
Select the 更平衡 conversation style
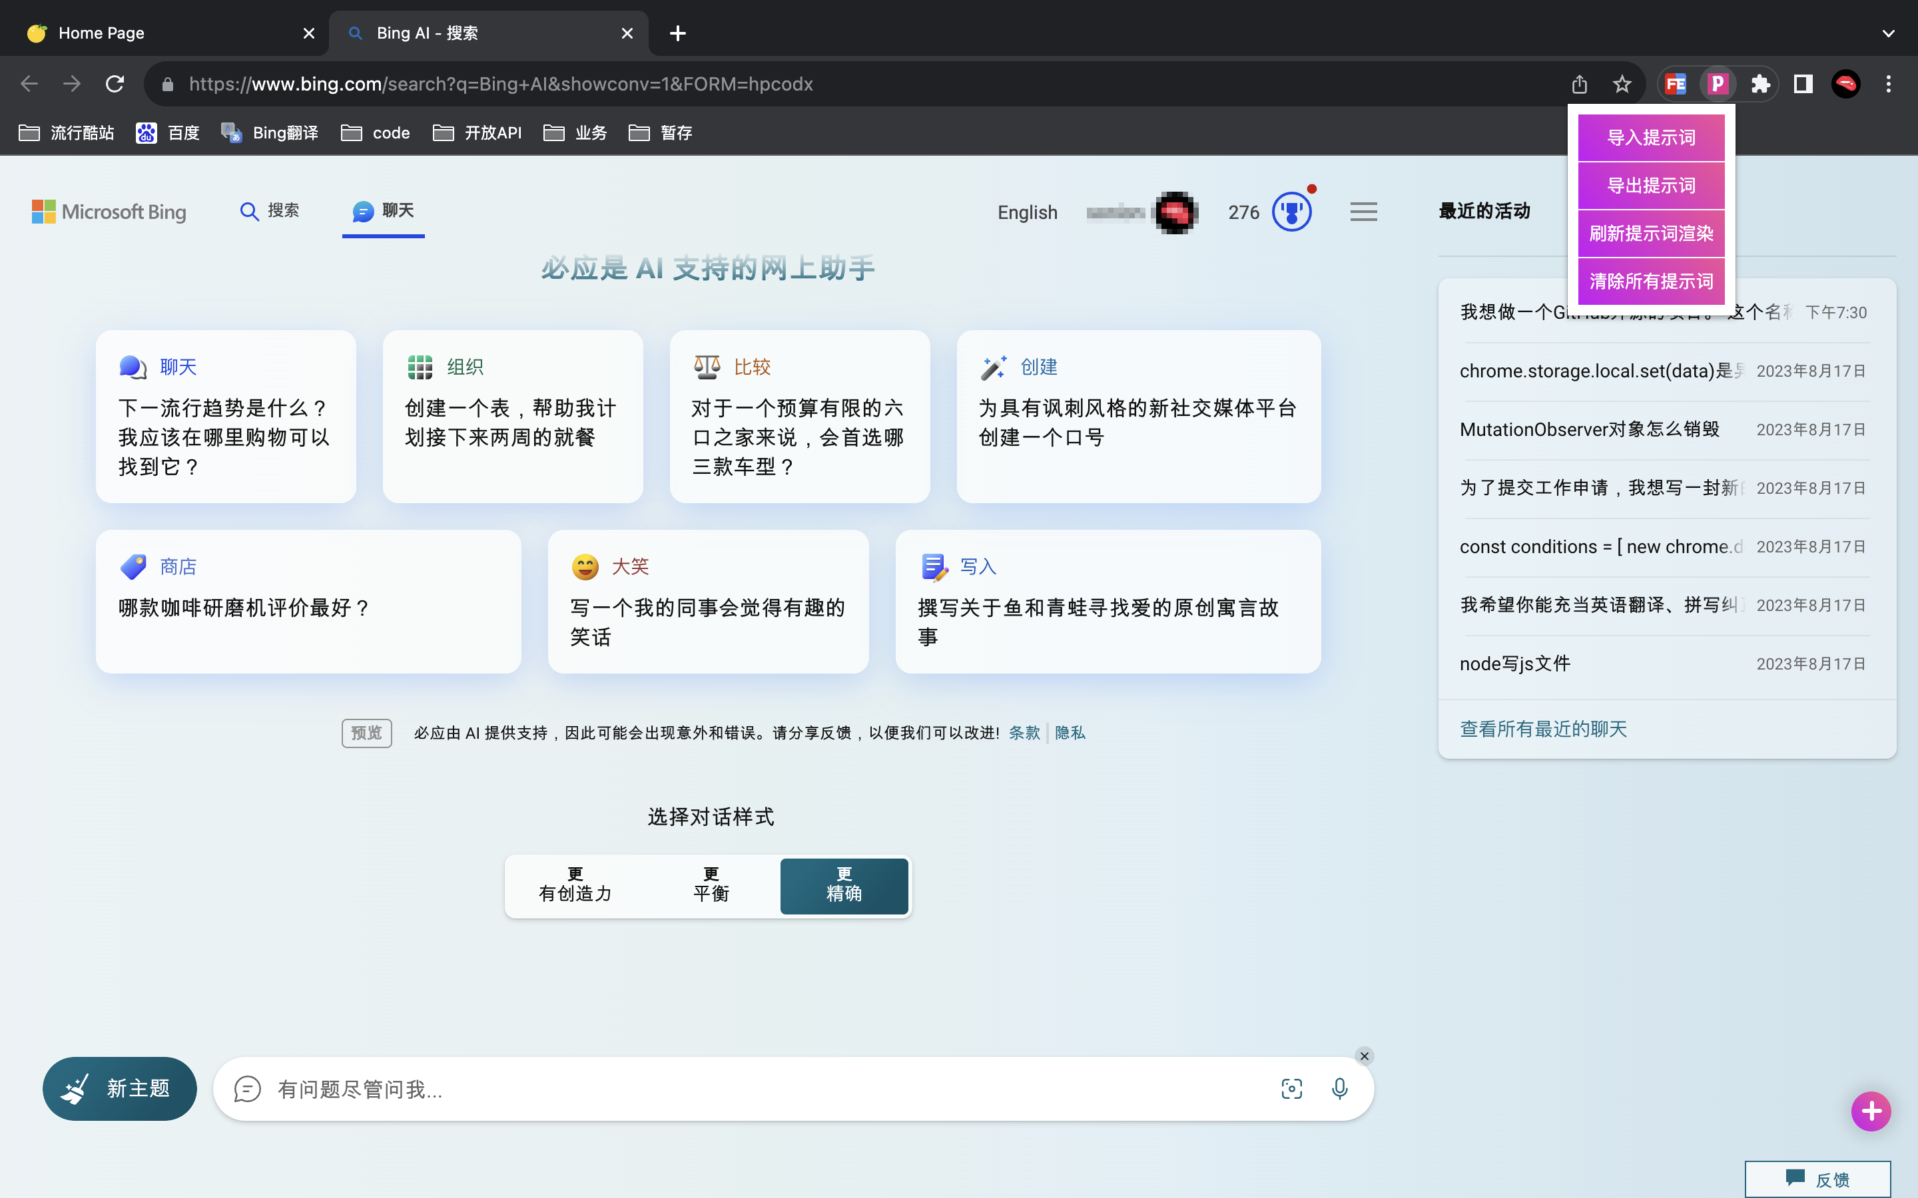(709, 886)
